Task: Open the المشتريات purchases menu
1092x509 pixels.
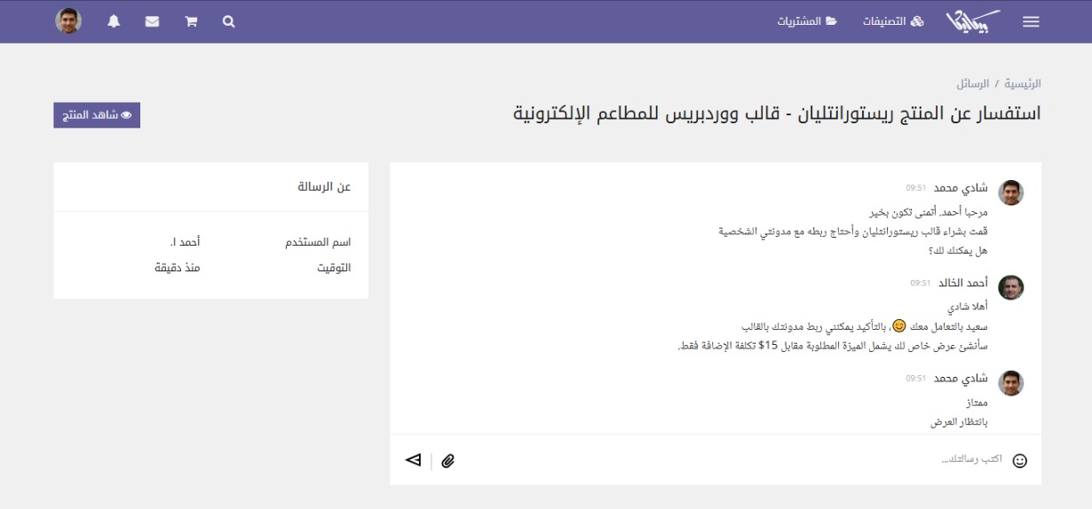Action: coord(807,21)
